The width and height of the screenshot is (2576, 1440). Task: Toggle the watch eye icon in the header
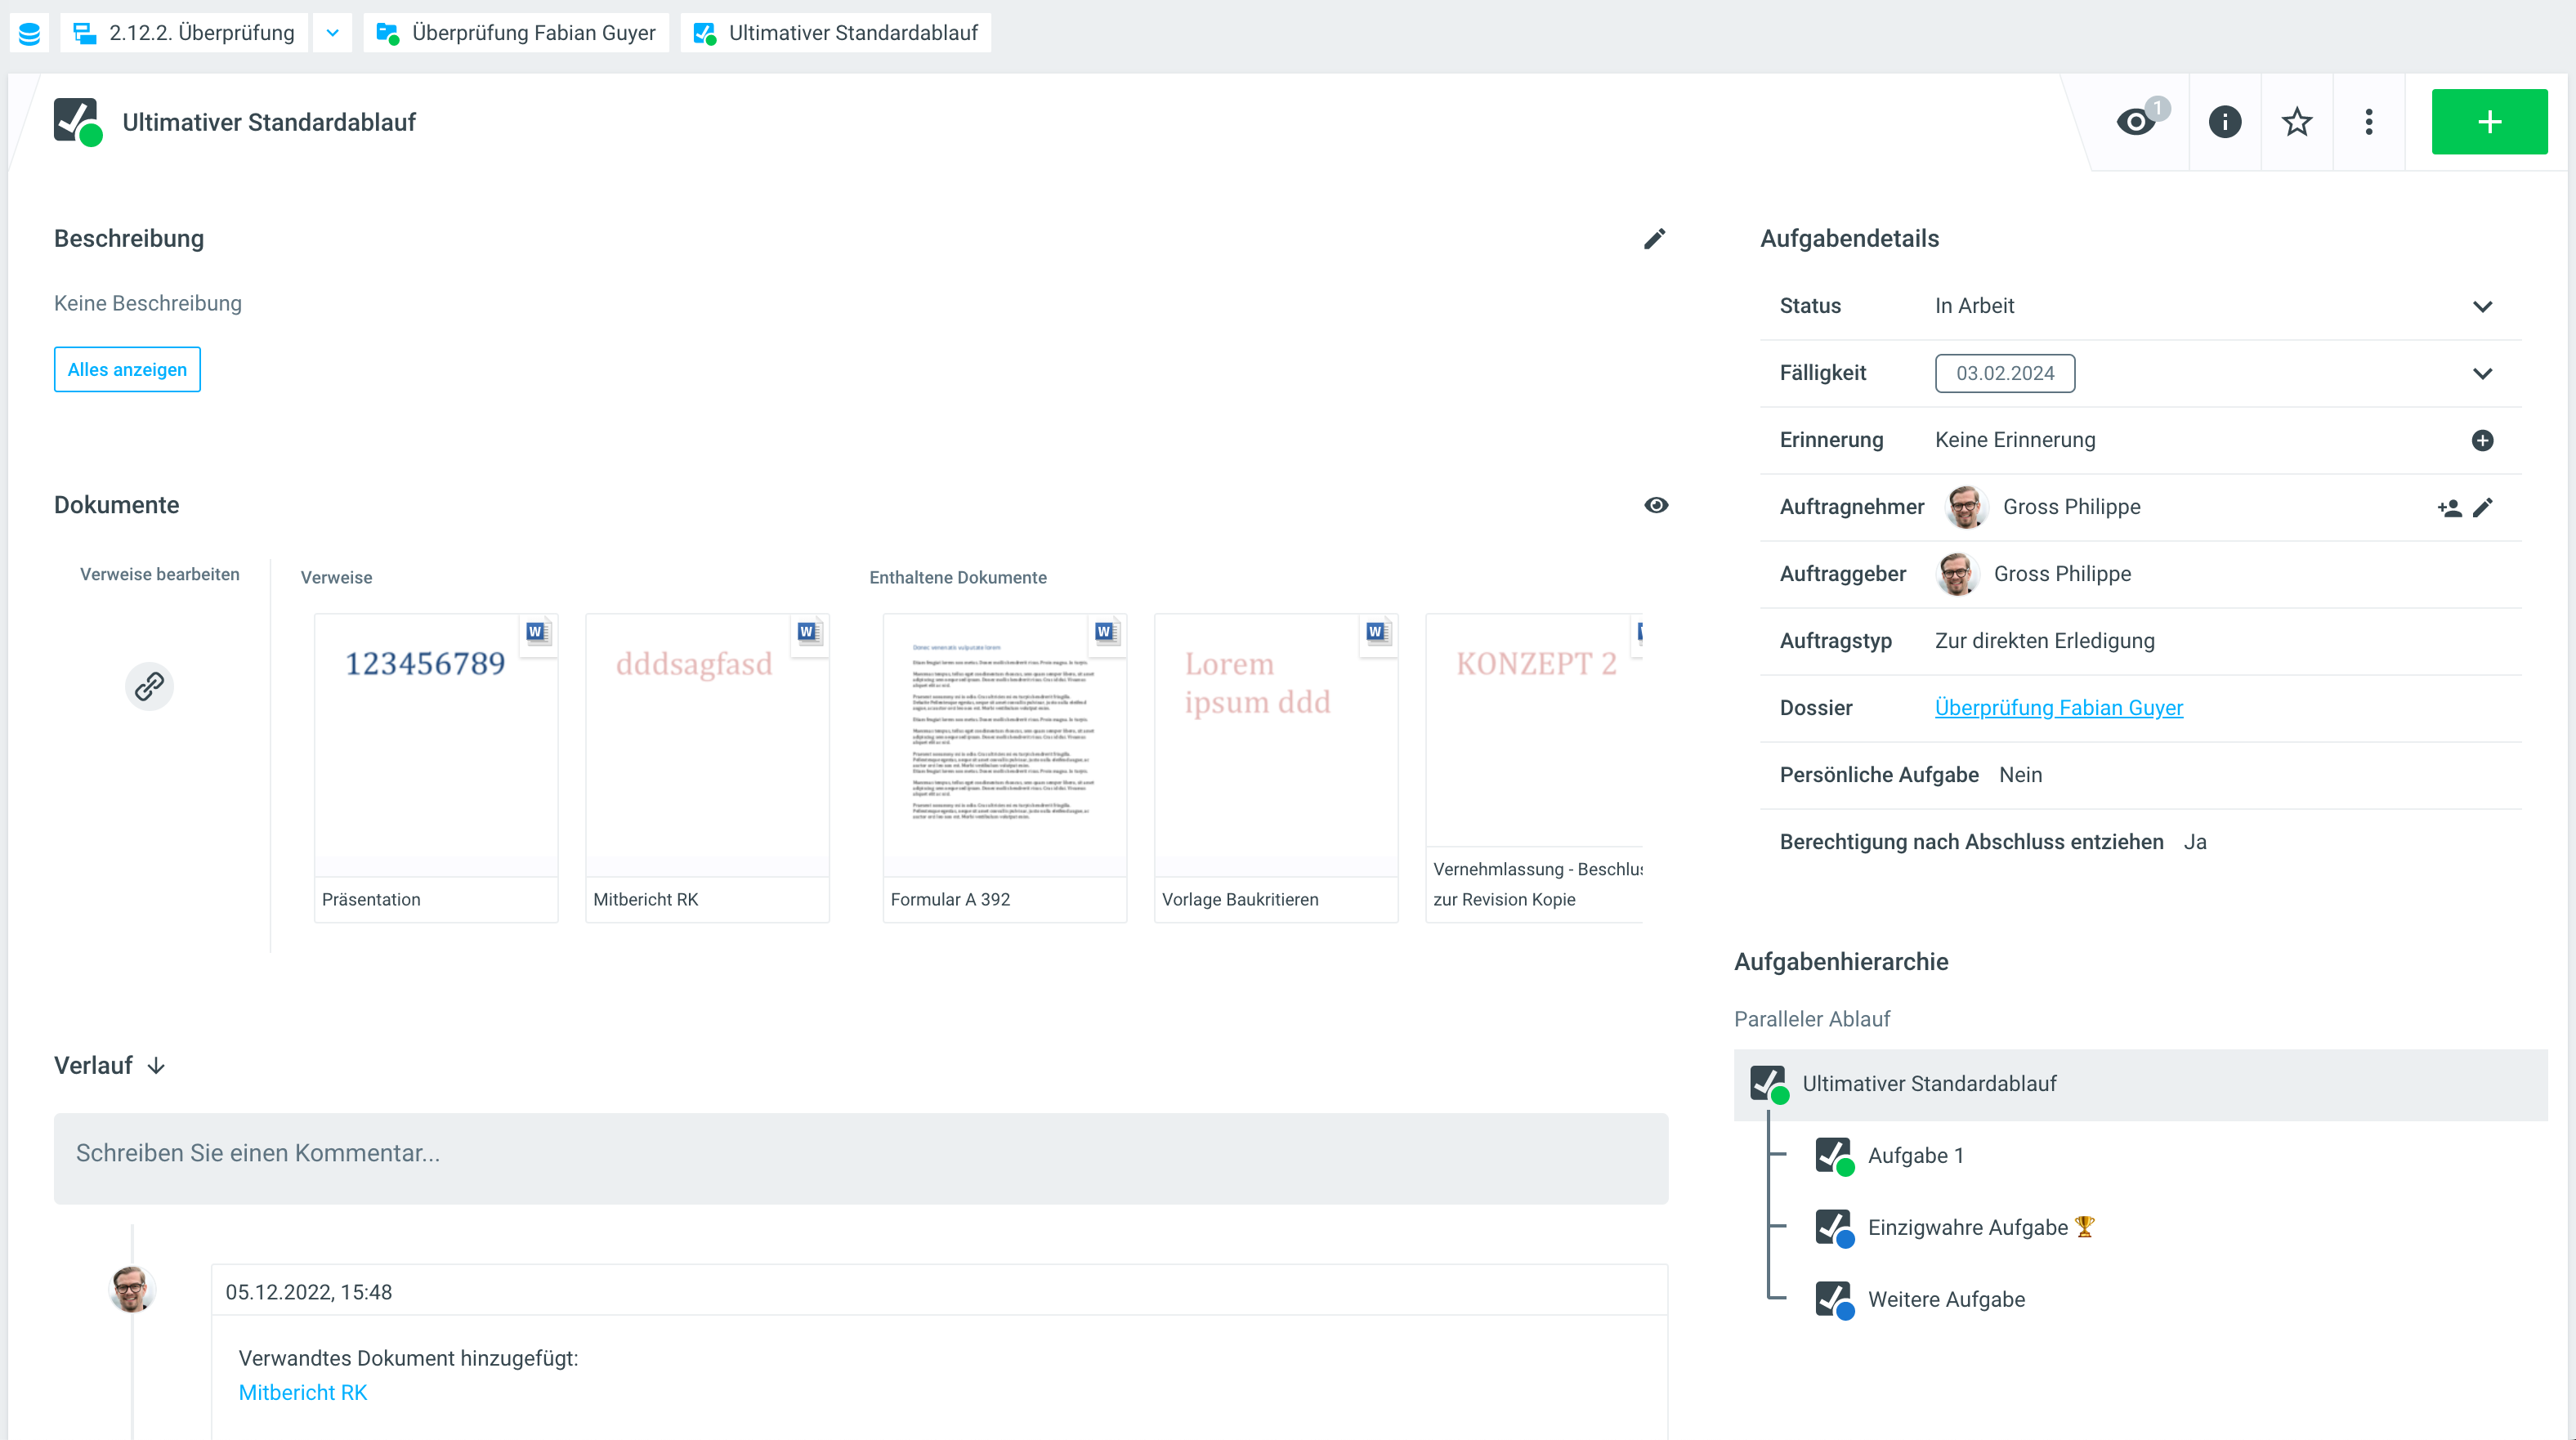[x=2137, y=122]
